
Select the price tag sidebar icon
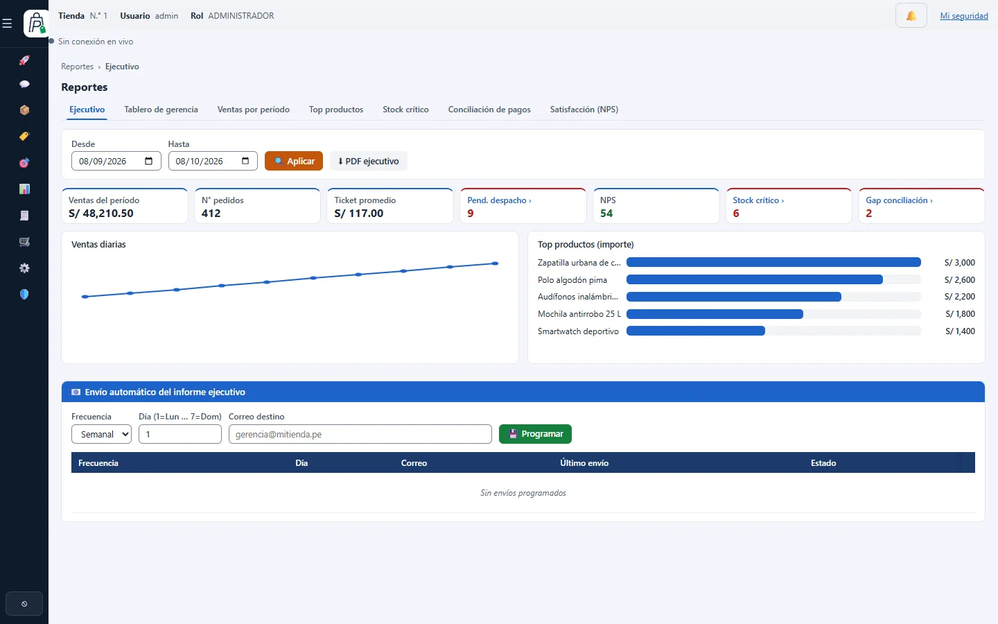click(24, 137)
